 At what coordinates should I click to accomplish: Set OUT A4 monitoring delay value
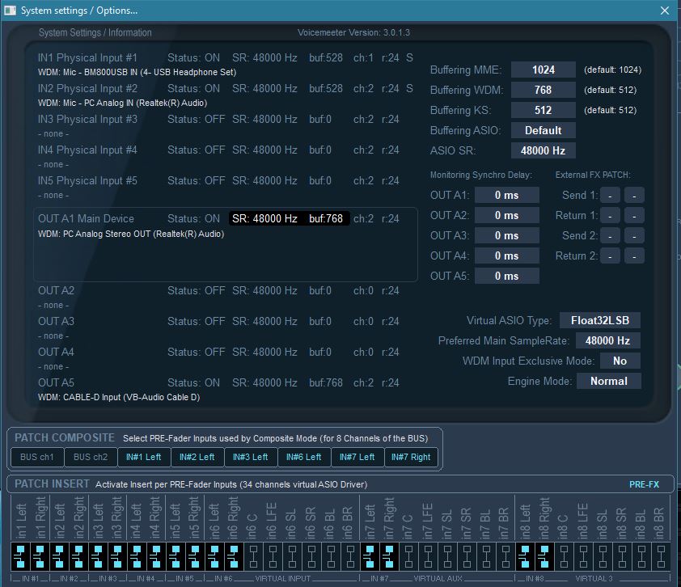click(x=507, y=255)
